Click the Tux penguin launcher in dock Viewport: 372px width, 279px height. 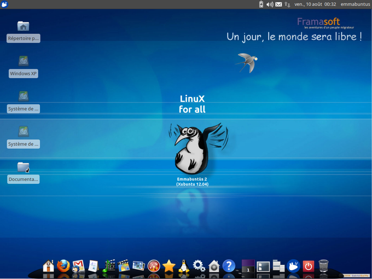(184, 266)
